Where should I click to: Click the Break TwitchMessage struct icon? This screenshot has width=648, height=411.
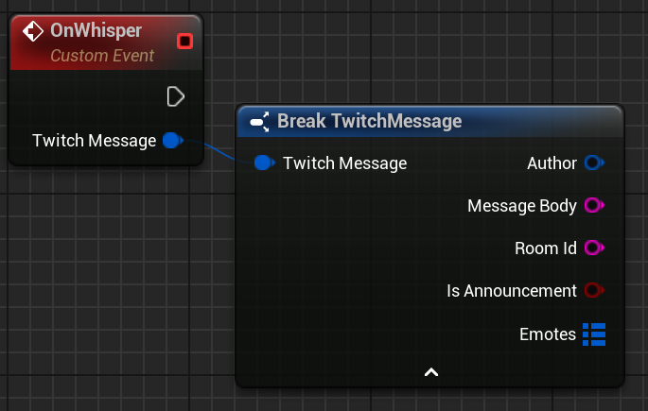(x=259, y=122)
